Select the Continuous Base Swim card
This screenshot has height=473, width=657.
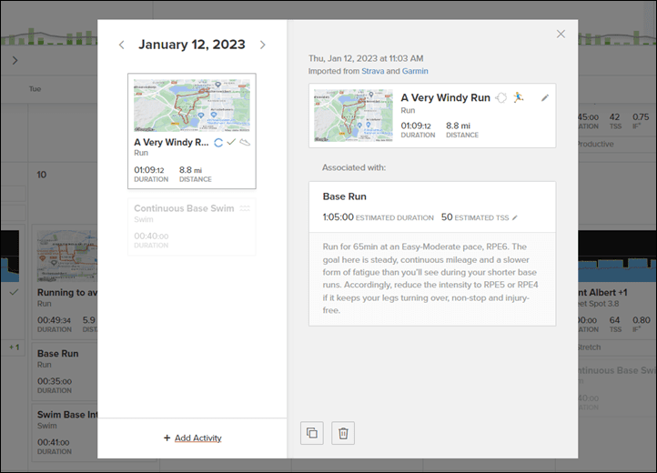192,226
